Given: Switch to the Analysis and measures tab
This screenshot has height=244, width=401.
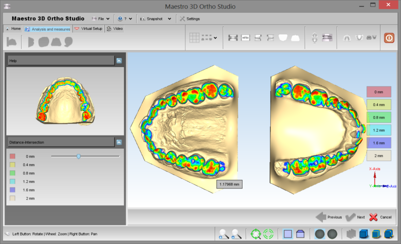Looking at the screenshot, I should pos(48,29).
